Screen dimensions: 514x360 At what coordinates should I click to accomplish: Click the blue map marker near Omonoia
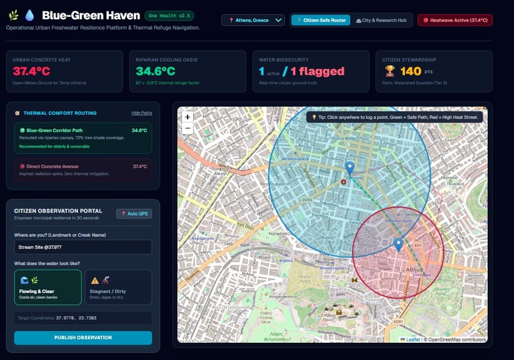(349, 168)
